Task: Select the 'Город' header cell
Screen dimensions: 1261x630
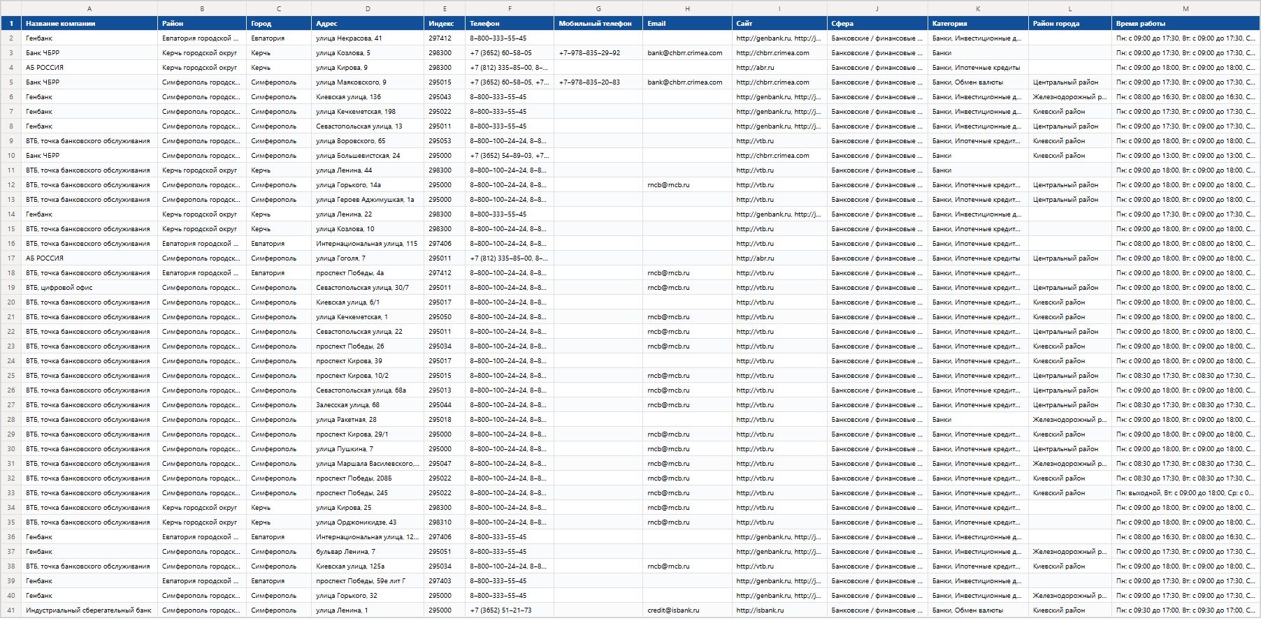Action: [279, 24]
